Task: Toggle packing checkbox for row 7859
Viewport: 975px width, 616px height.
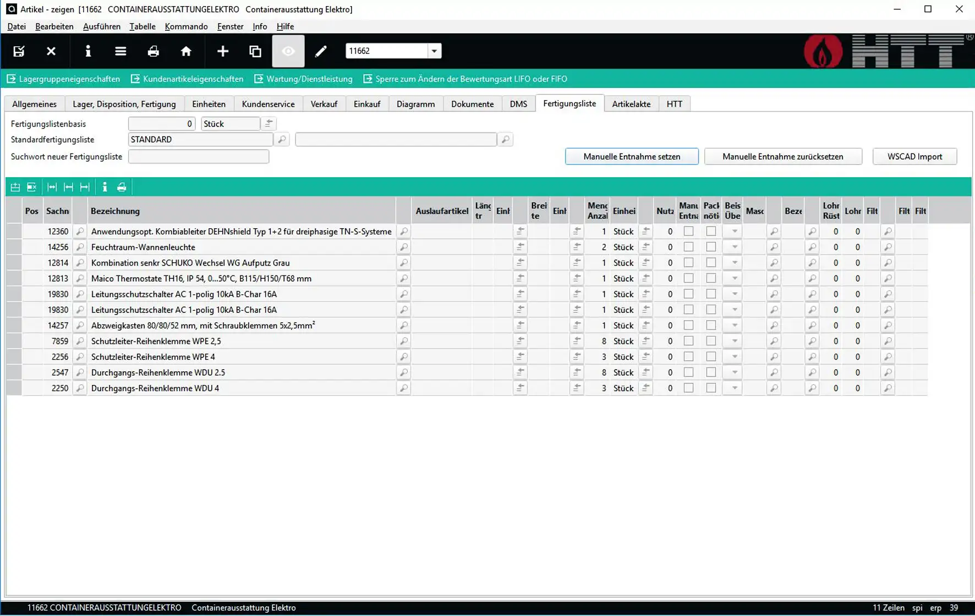Action: point(711,341)
